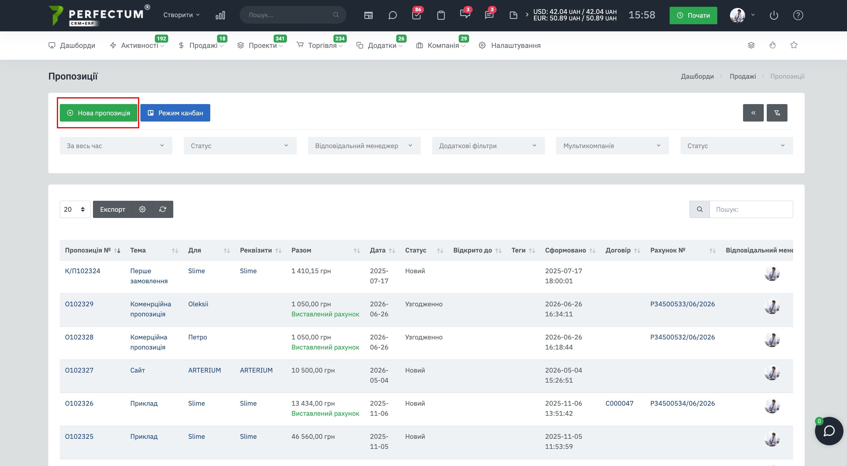Open proposal link О102329

[79, 304]
